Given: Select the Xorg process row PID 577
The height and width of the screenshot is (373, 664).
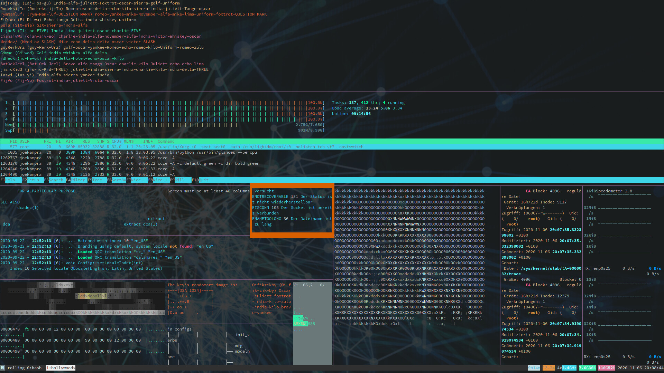Looking at the screenshot, I should click(x=332, y=147).
